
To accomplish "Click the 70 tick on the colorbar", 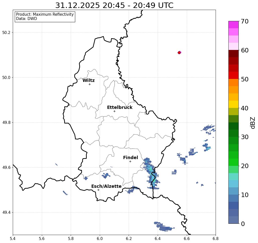I will pyautogui.click(x=245, y=21).
